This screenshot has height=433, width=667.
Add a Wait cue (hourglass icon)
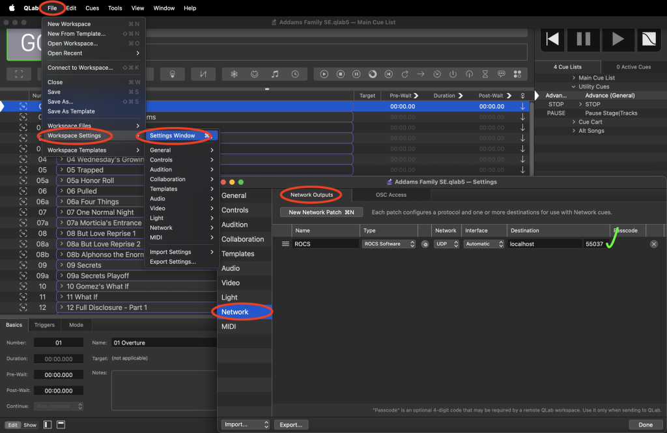tap(485, 74)
